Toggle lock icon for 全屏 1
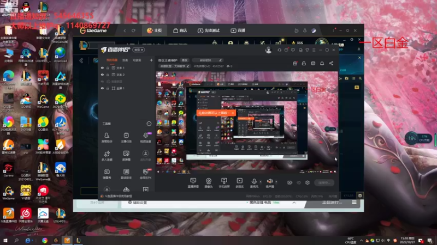 (108, 88)
